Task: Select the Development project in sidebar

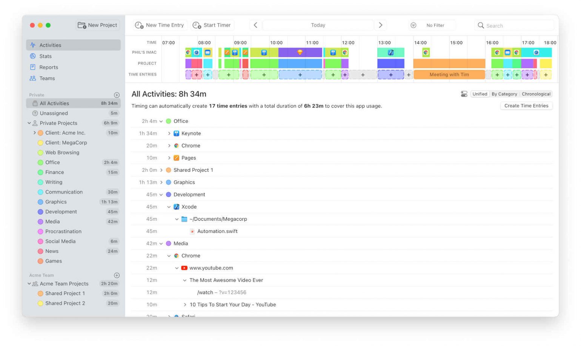Action: pos(73,212)
